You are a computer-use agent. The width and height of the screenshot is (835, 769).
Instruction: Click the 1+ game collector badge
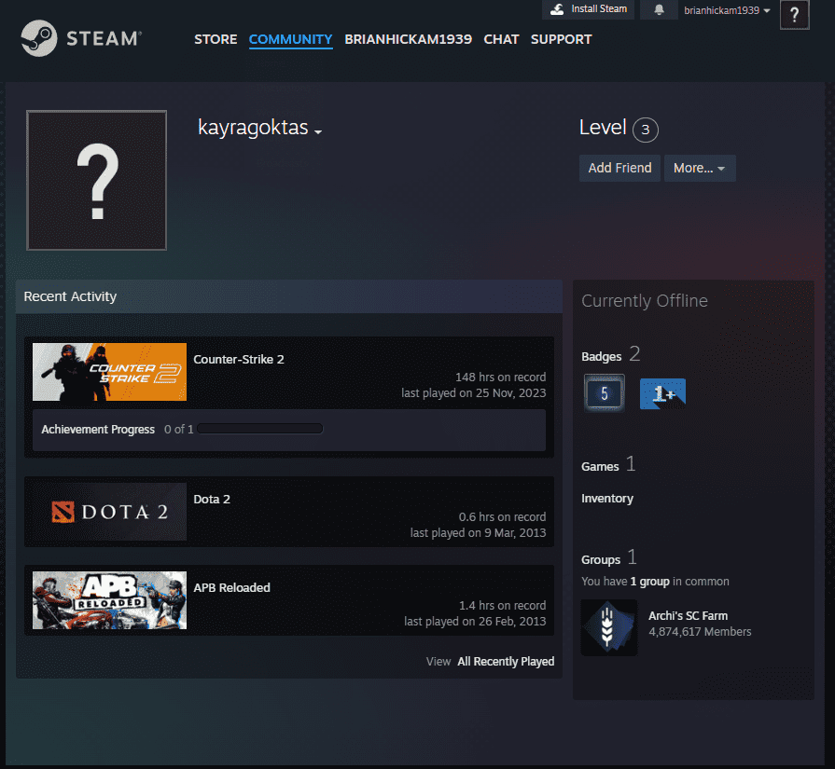(662, 393)
